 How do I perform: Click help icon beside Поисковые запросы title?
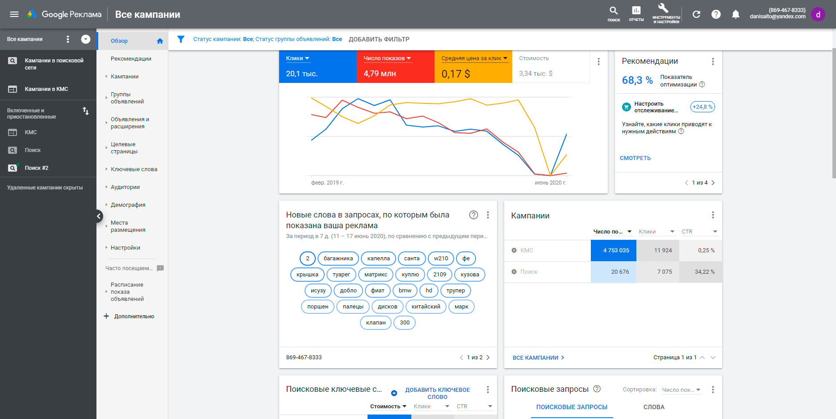[x=597, y=389]
